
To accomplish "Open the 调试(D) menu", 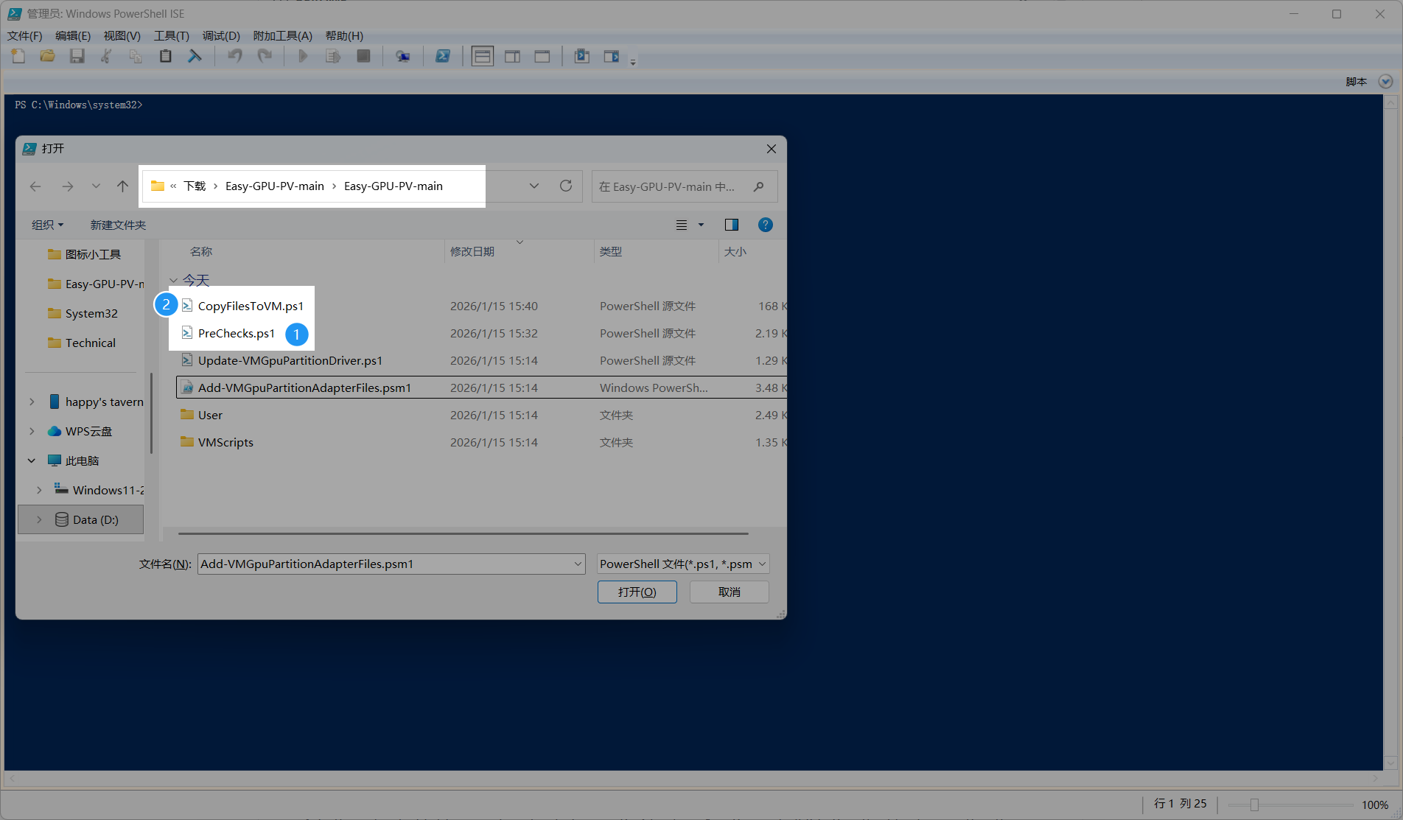I will (x=221, y=35).
